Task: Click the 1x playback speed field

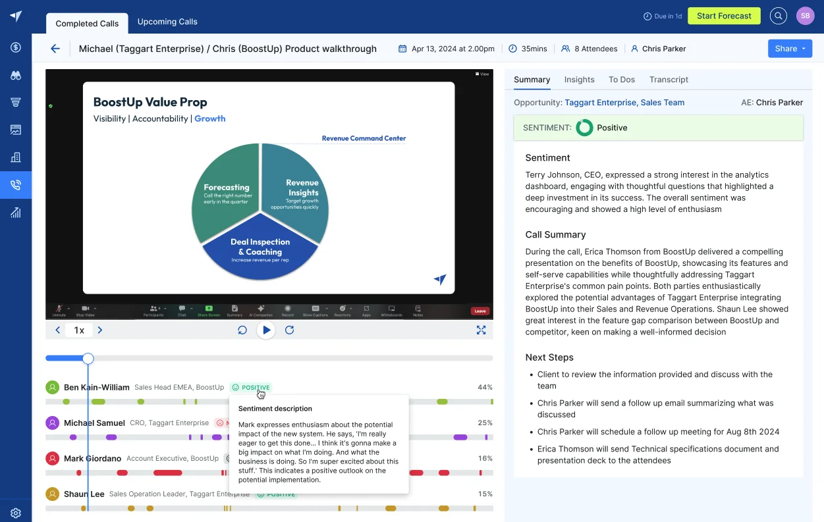Action: [x=79, y=330]
